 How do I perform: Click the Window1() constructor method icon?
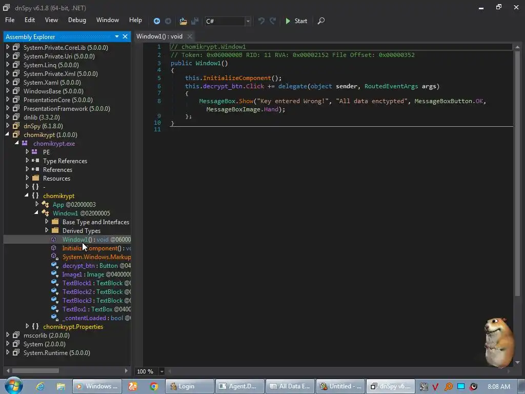[53, 239]
